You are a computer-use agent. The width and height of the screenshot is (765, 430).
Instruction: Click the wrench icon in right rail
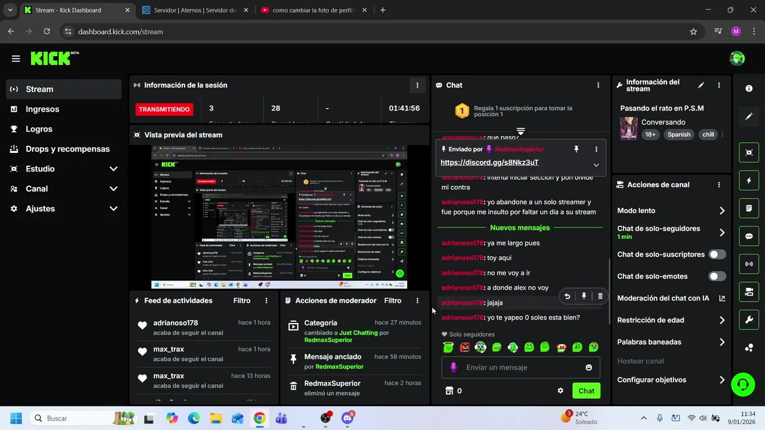(x=749, y=320)
